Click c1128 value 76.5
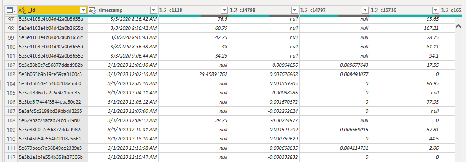Screen dimensions: 466x162 [222, 19]
